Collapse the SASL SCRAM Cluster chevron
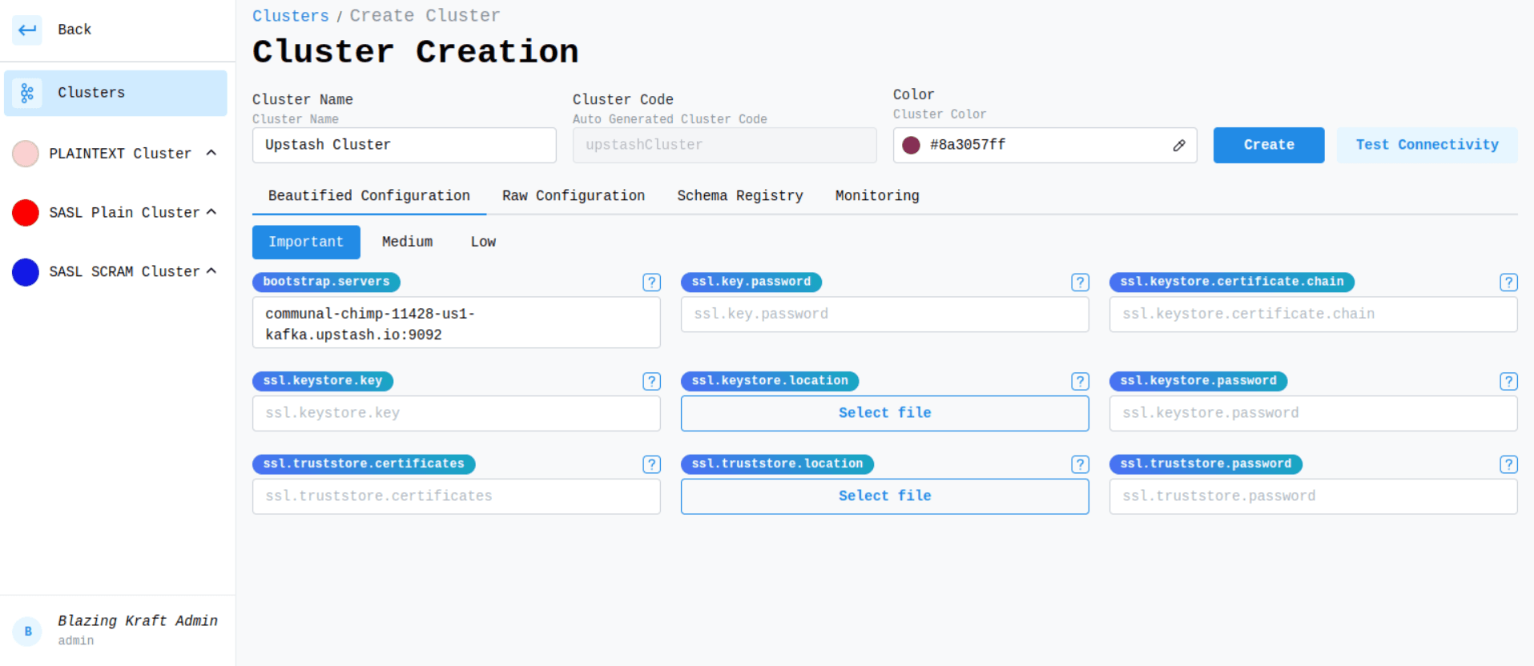 211,271
